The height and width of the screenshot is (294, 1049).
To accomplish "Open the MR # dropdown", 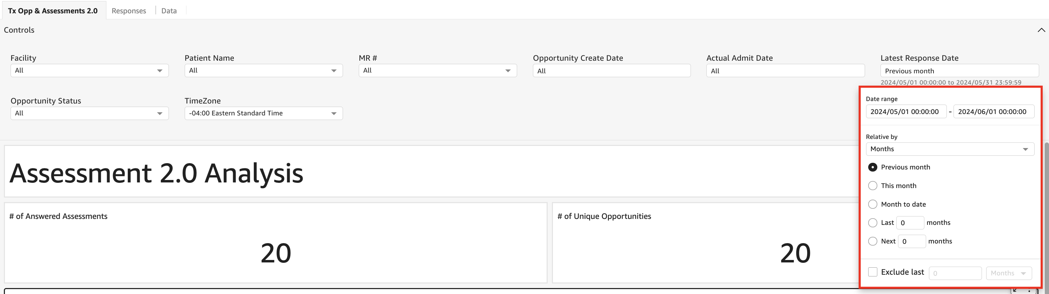I will [x=437, y=71].
